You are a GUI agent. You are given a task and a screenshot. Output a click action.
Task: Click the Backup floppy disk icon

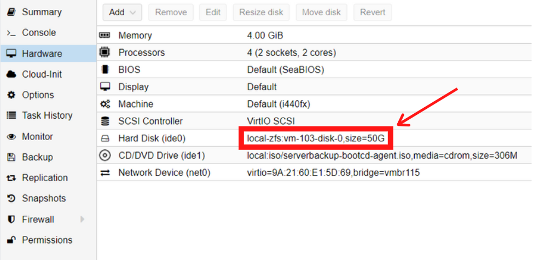[11, 158]
